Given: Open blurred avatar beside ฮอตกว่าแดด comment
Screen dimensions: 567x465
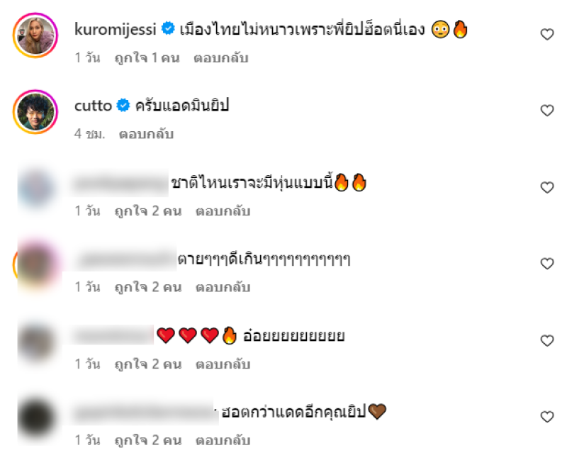Looking at the screenshot, I should pyautogui.click(x=36, y=418).
